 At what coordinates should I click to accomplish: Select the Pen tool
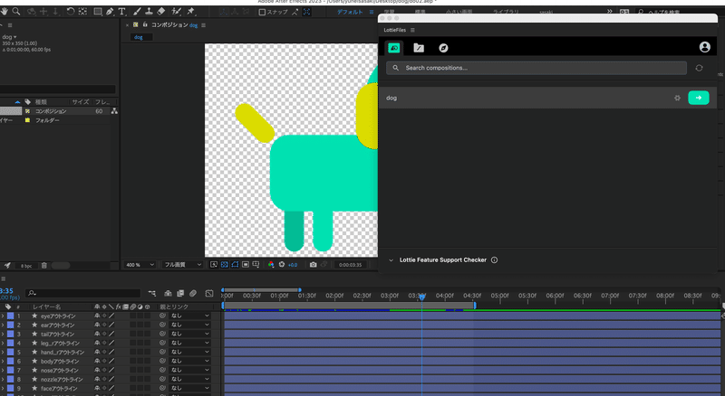(x=110, y=11)
